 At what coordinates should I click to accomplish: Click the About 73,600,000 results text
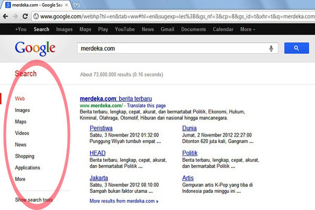tap(122, 75)
